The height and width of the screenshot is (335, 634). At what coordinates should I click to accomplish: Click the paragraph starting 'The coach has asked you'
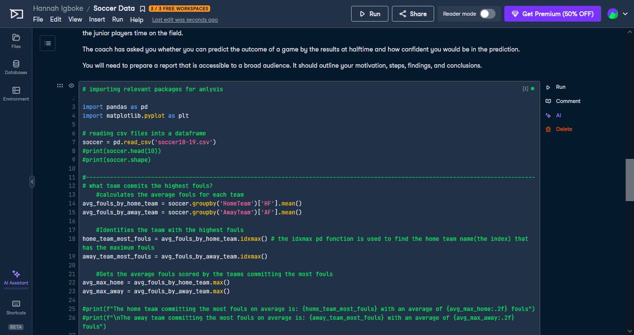pyautogui.click(x=301, y=50)
